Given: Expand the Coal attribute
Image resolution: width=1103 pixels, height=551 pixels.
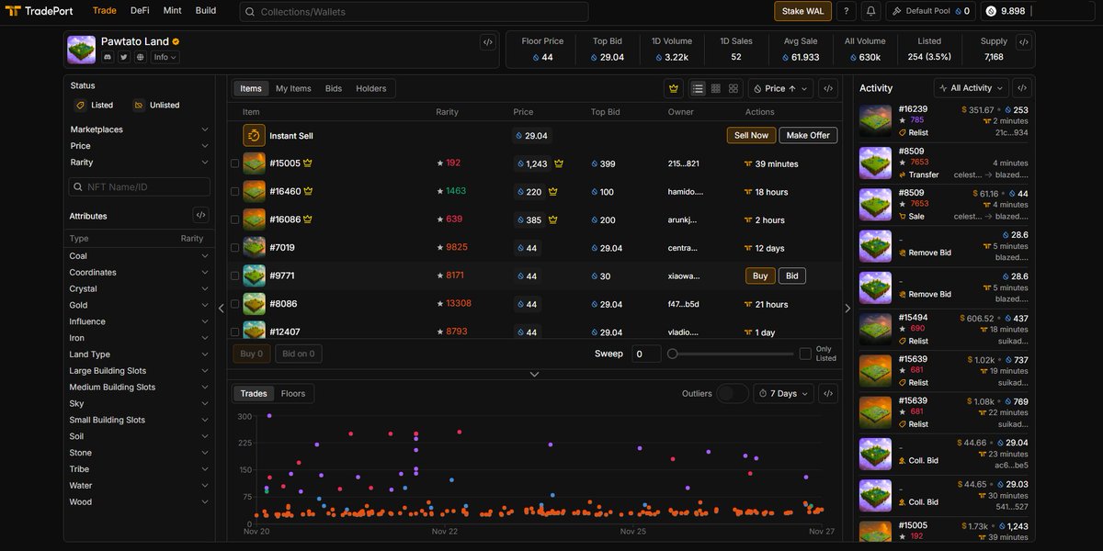Looking at the screenshot, I should (x=140, y=256).
